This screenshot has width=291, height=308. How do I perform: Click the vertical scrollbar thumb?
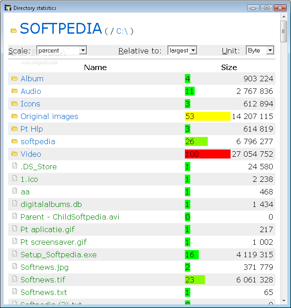click(x=283, y=31)
